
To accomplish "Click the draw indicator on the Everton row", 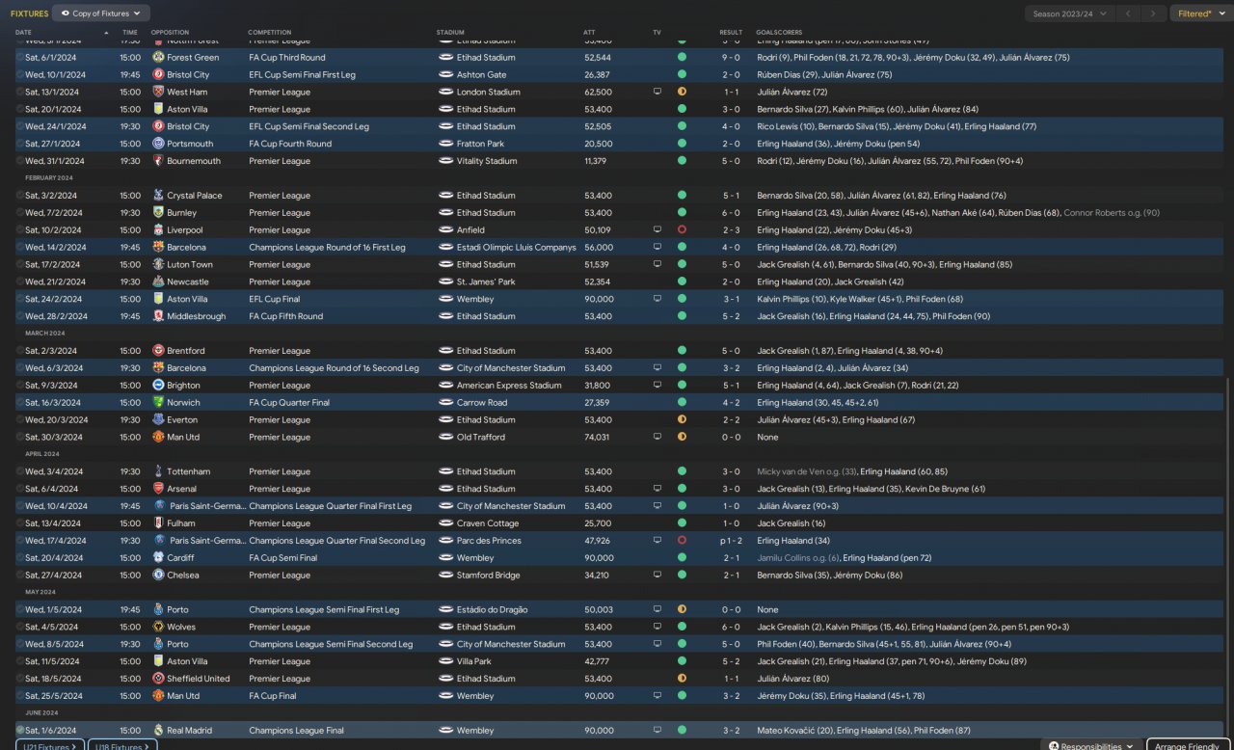I will tap(682, 420).
